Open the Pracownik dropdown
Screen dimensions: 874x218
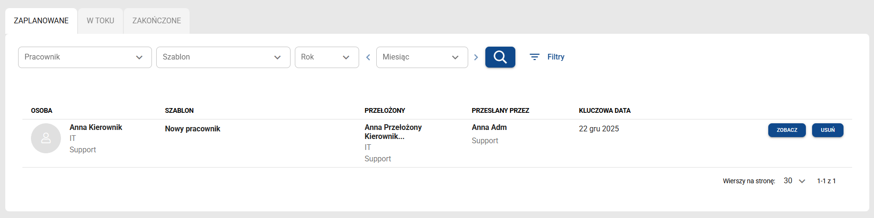[x=85, y=57]
